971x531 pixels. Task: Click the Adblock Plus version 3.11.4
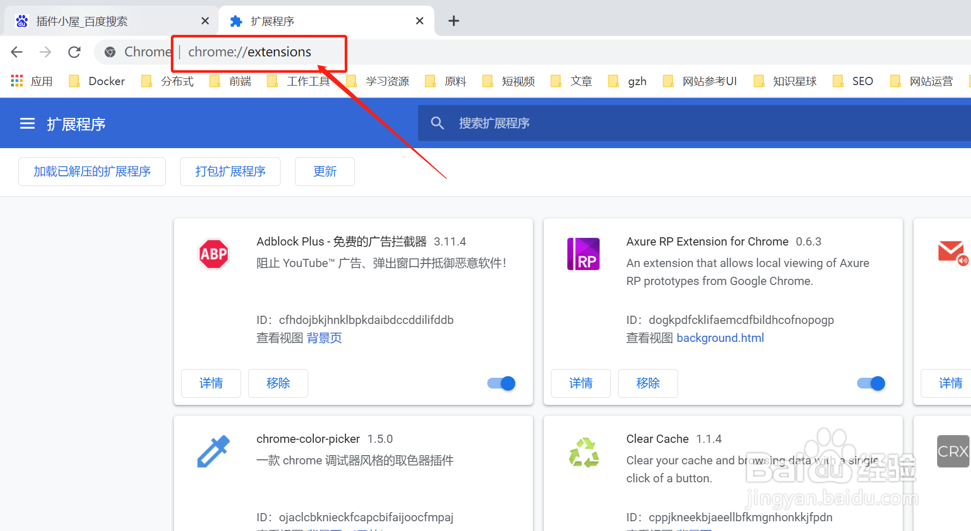tap(450, 241)
